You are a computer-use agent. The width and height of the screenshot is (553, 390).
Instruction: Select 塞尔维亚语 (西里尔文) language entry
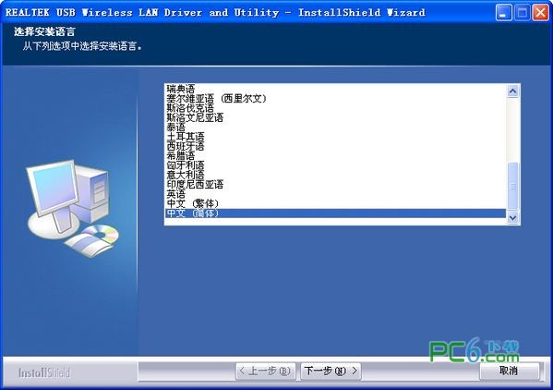point(336,98)
